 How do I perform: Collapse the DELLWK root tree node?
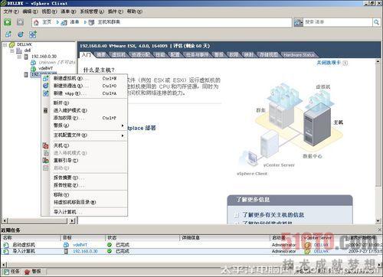coord(5,44)
